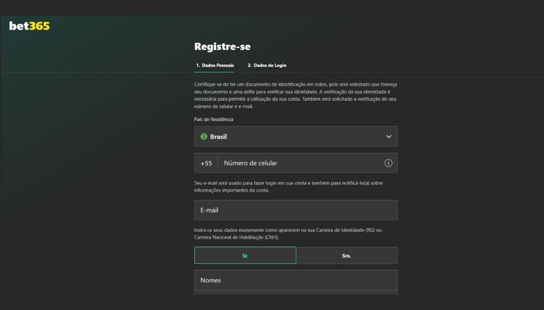Open the phone number info icon
Screen dimensions: 544x310
tap(388, 163)
